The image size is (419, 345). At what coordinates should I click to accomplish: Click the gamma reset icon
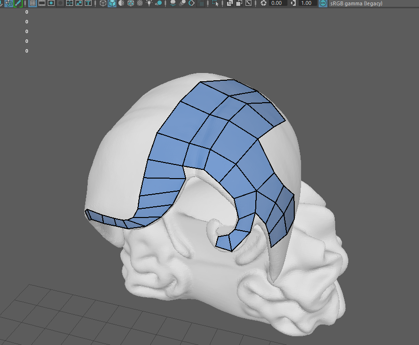292,3
